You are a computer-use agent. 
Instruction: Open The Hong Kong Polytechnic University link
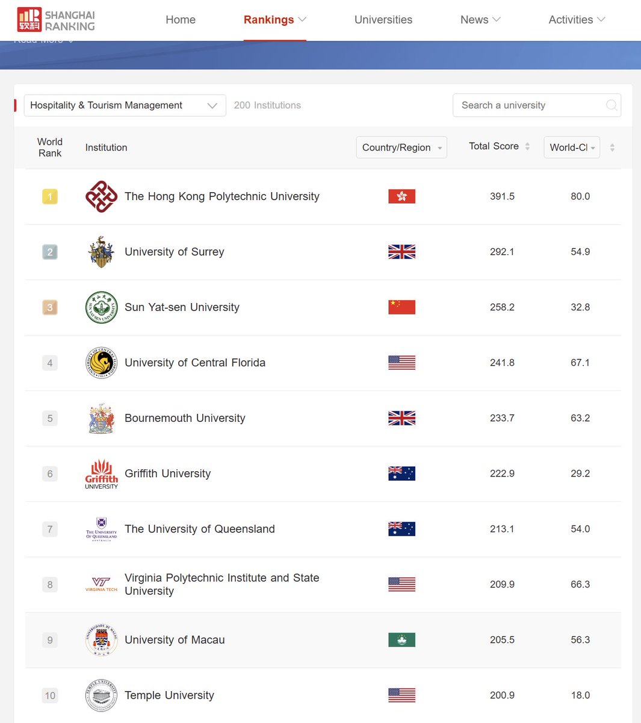pyautogui.click(x=222, y=196)
